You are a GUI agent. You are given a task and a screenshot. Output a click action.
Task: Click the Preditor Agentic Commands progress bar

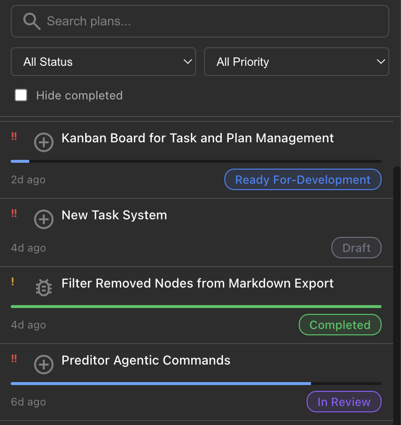[x=196, y=384]
